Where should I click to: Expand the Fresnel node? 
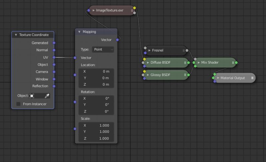pos(149,50)
